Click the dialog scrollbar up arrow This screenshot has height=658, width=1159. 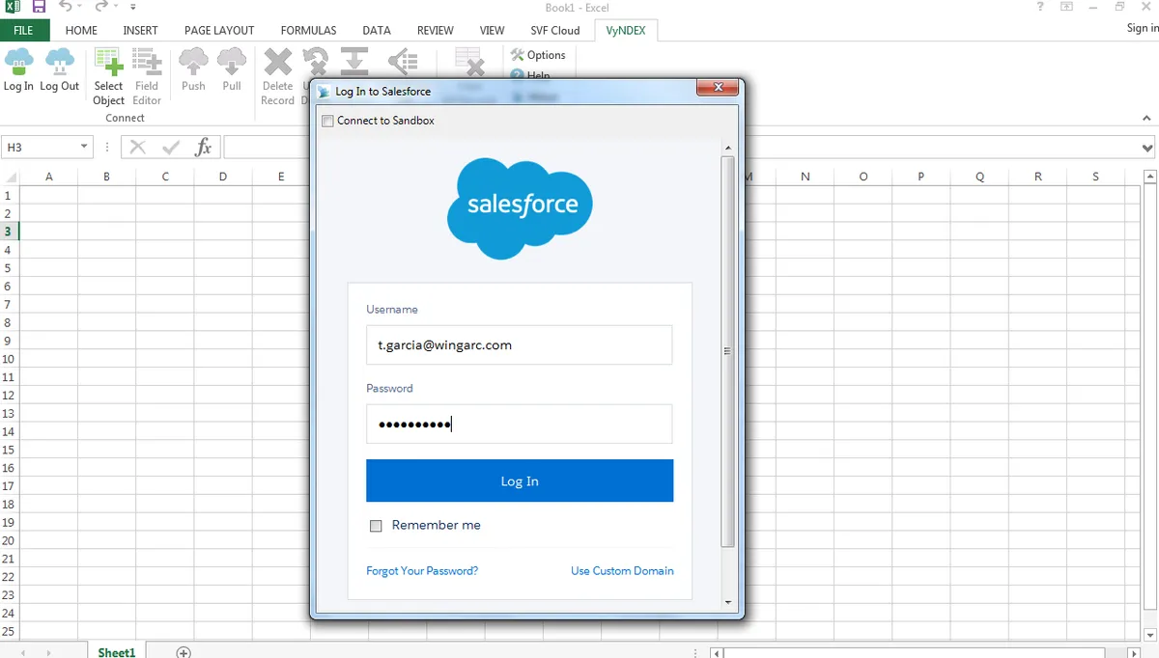(x=728, y=148)
